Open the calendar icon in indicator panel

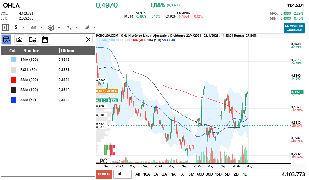[46, 40]
